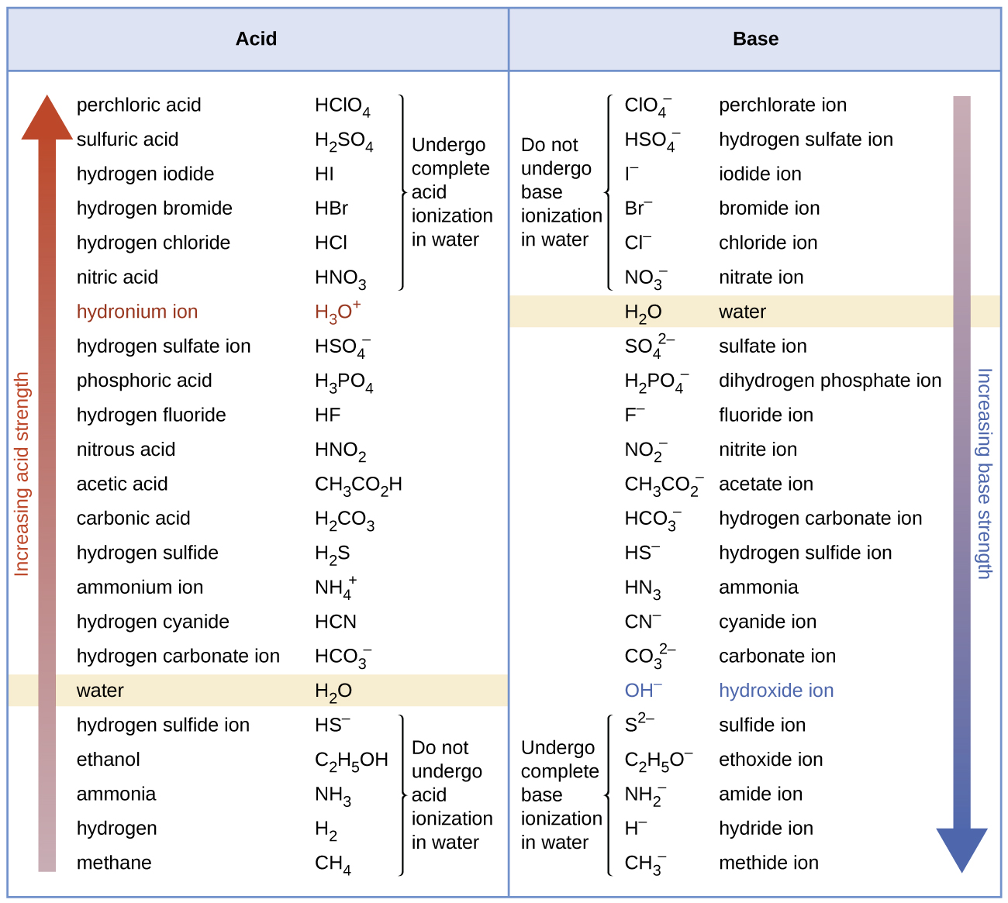Click the methide ion label
Viewport: 1008px width, 903px height.
click(x=768, y=863)
